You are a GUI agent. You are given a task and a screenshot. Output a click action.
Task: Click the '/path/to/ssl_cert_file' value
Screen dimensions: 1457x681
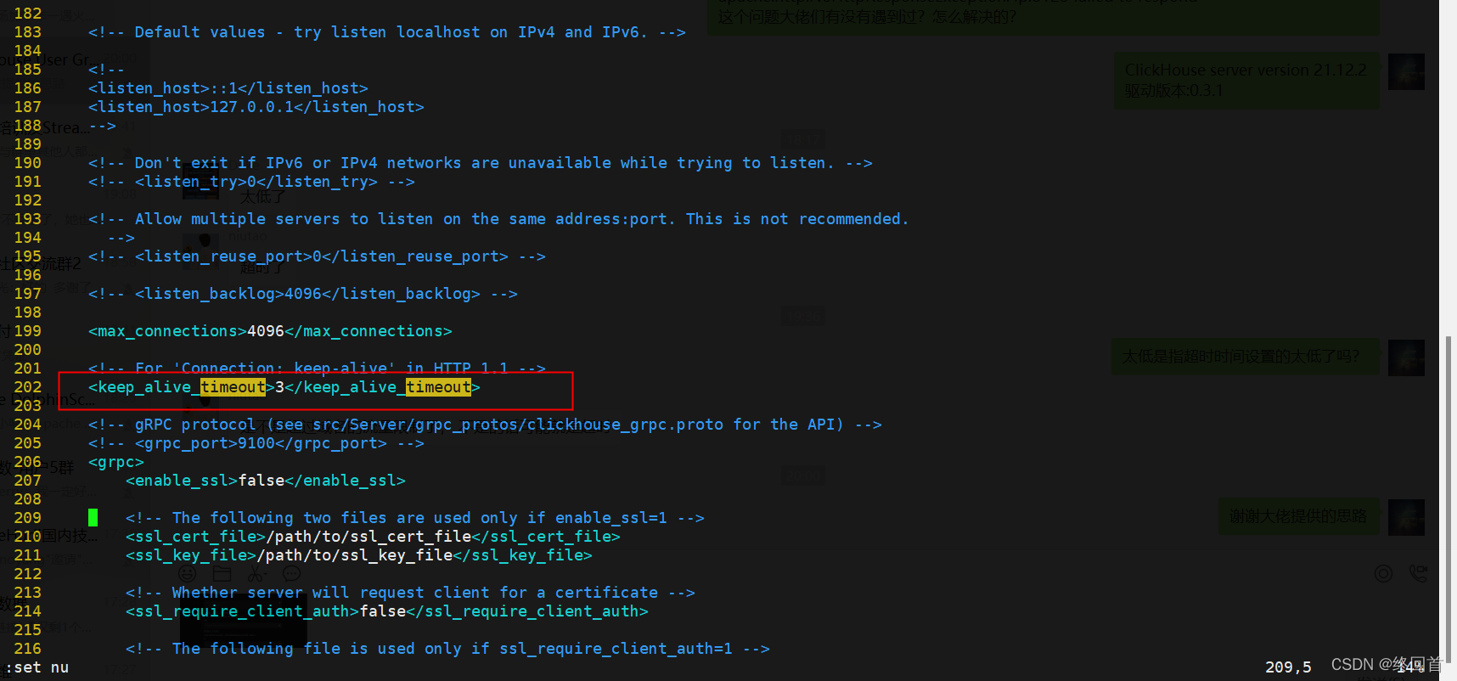(368, 537)
